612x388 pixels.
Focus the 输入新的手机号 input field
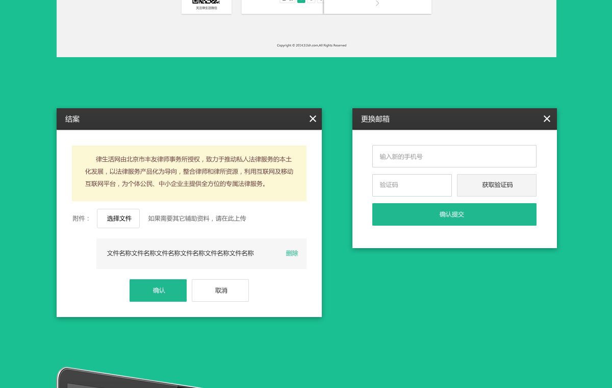pos(454,156)
